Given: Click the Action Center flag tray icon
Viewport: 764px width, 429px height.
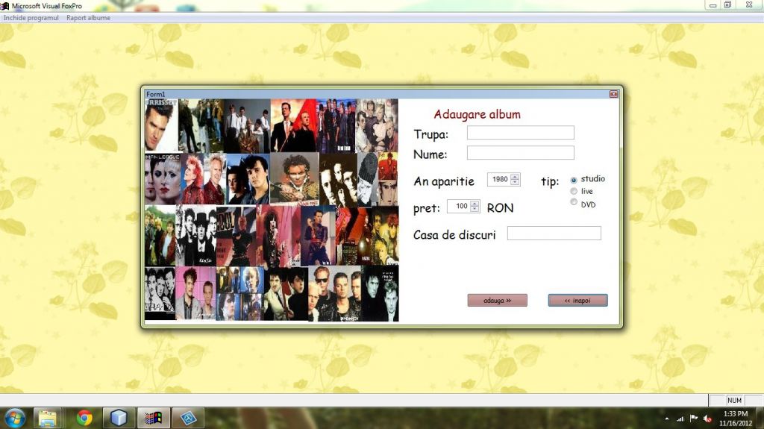Looking at the screenshot, I should click(693, 418).
